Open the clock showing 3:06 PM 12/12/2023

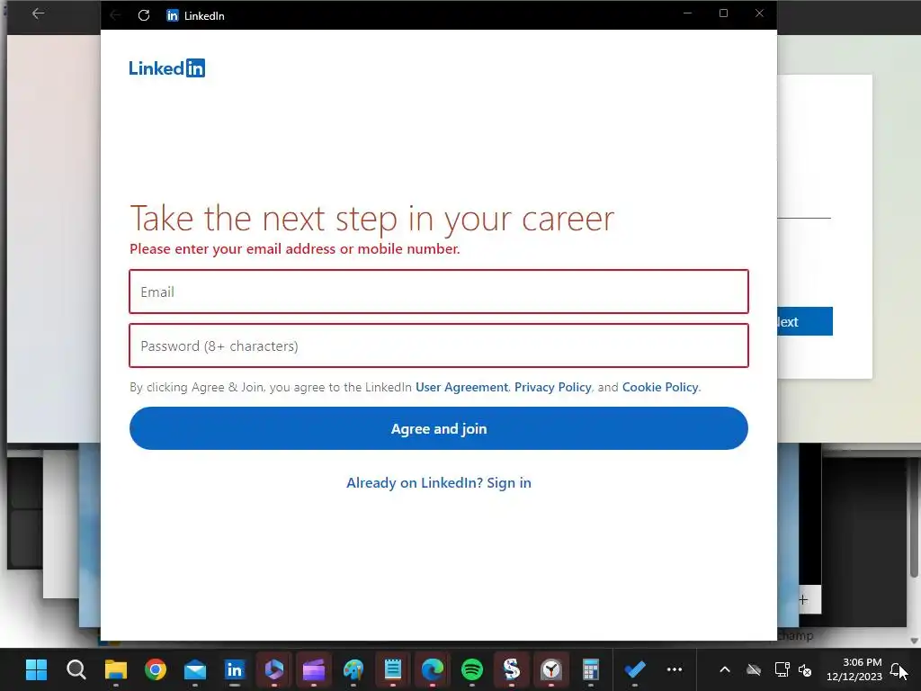[854, 669]
